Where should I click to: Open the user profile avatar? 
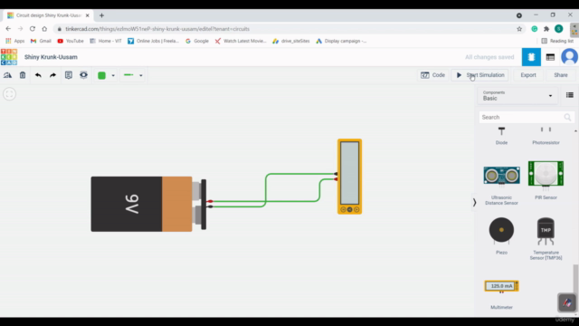(x=569, y=57)
